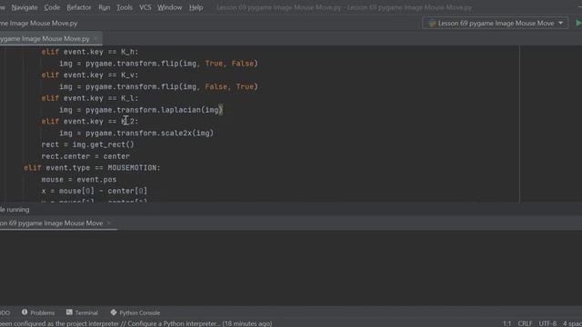Viewport: 582px width, 327px height.
Task: Open the Help menu
Action: click(x=196, y=7)
